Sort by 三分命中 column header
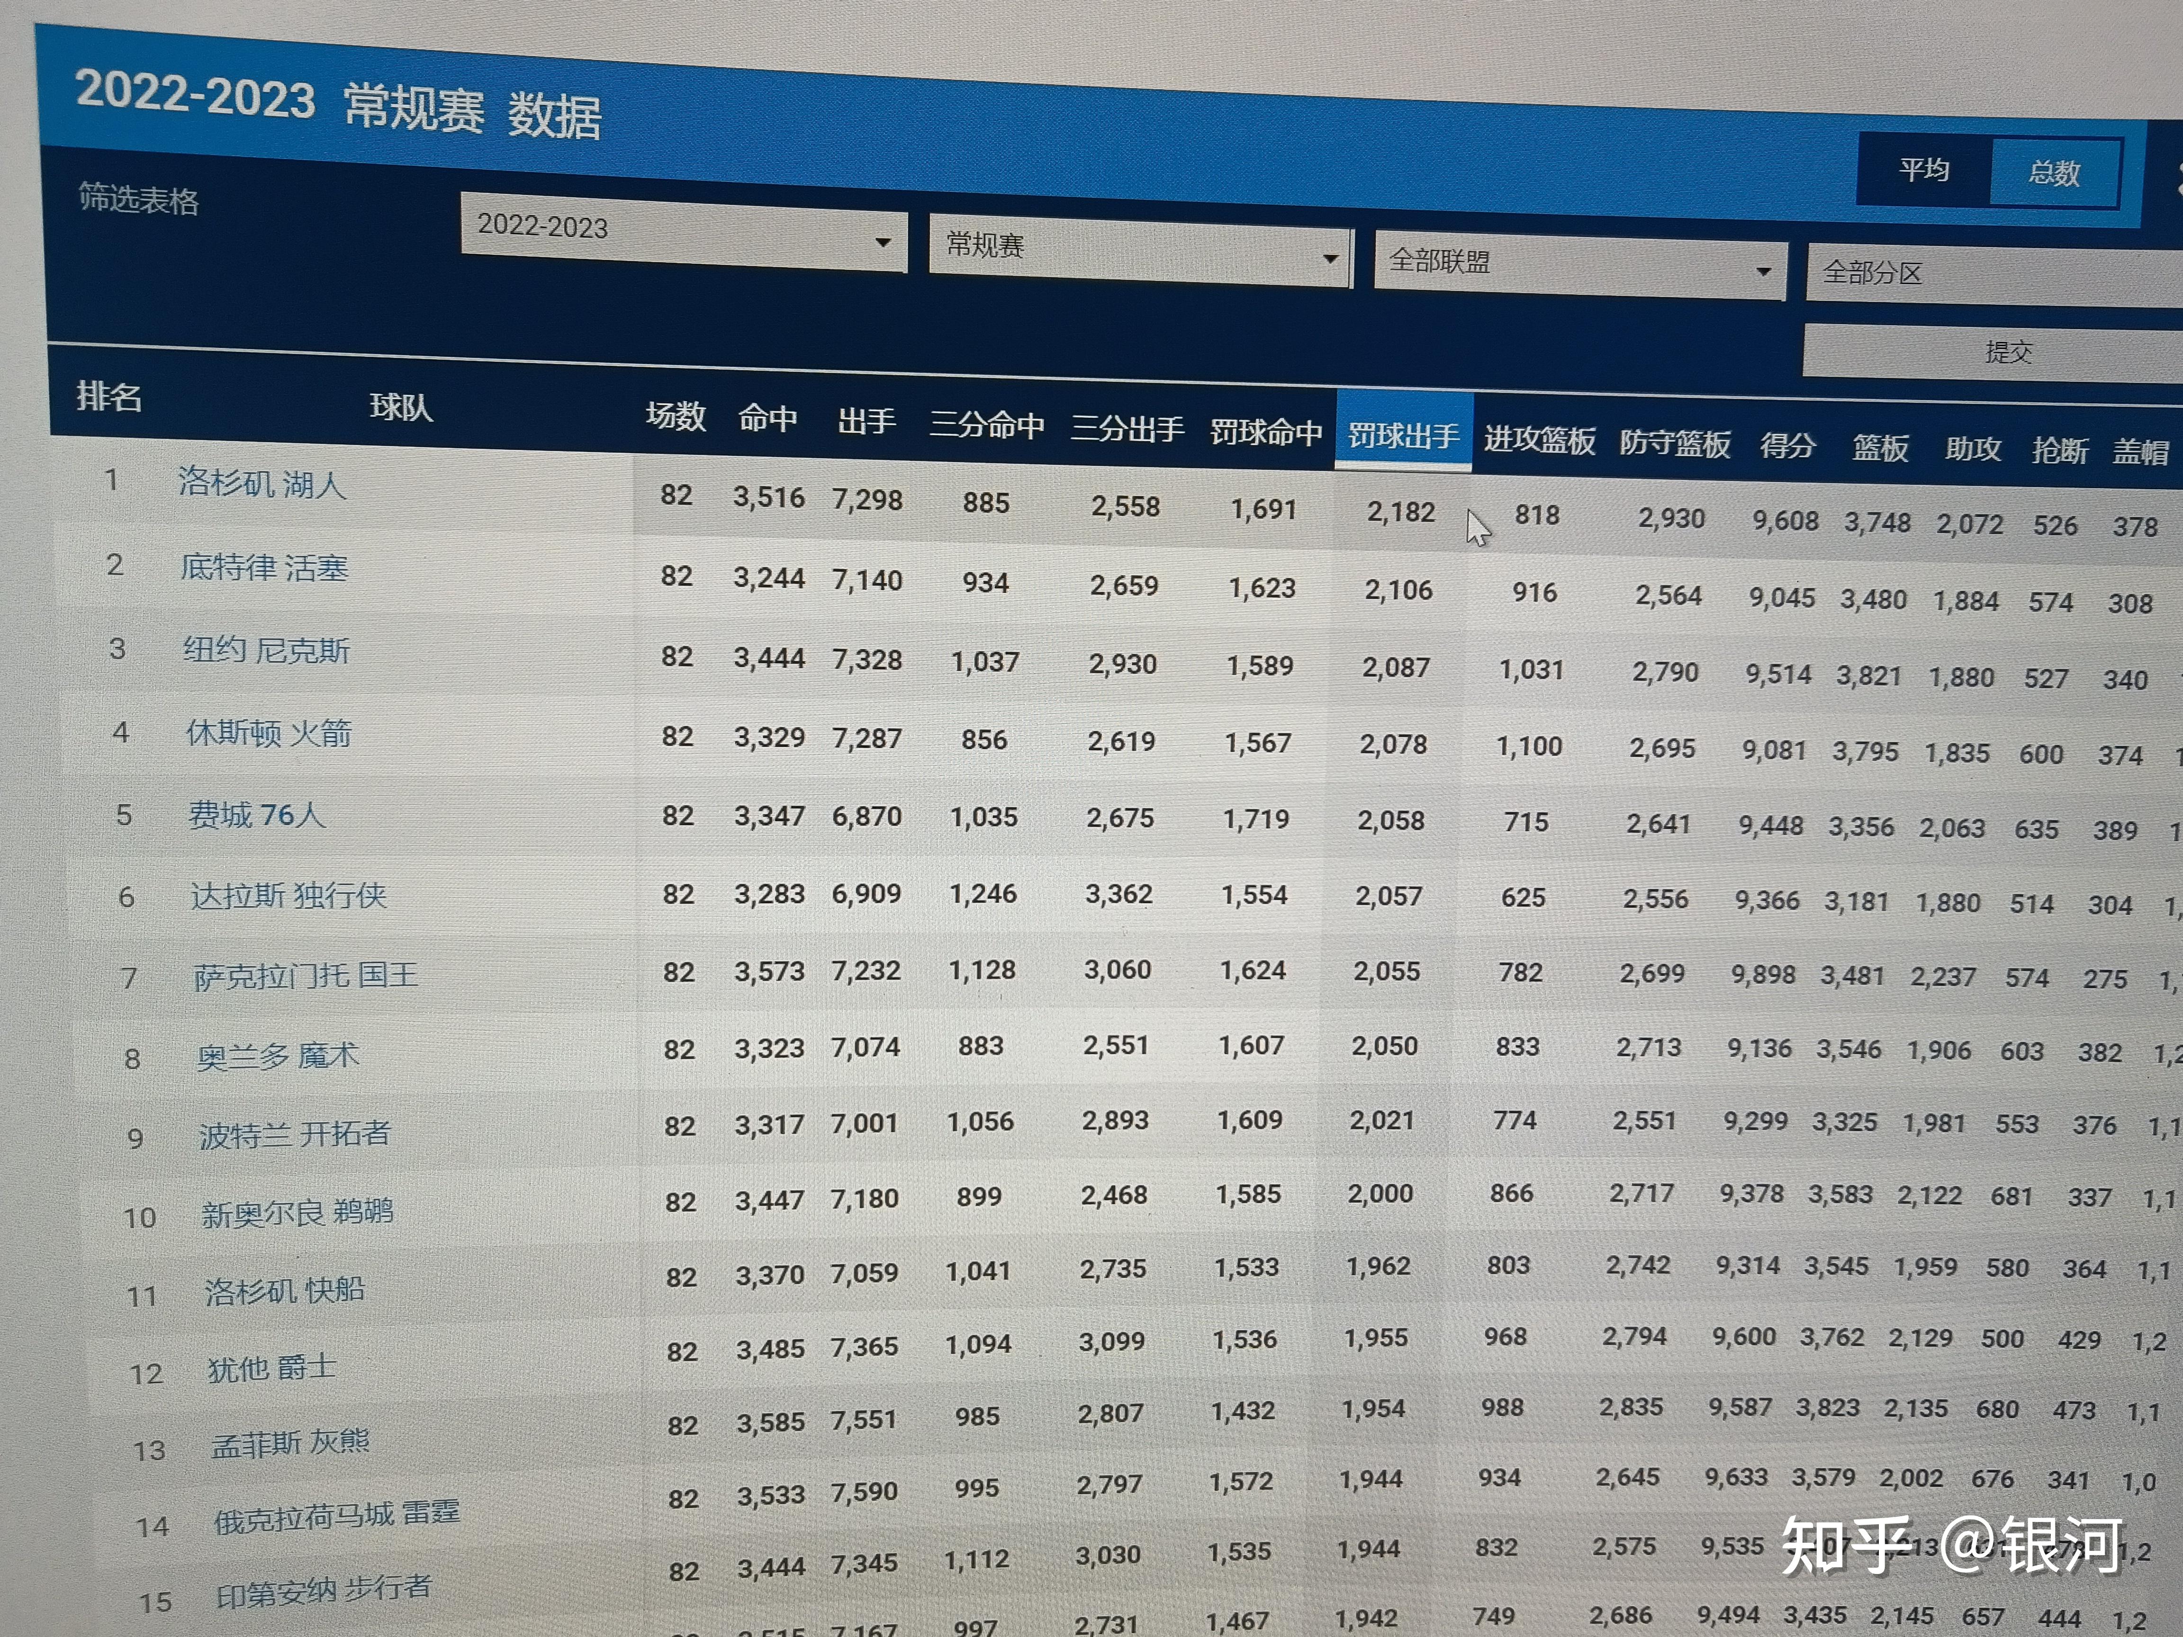The height and width of the screenshot is (1637, 2183). click(987, 425)
